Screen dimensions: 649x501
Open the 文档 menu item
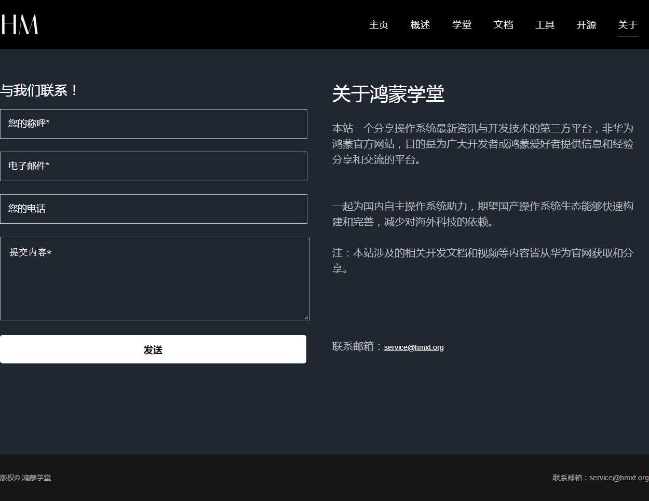click(x=503, y=25)
